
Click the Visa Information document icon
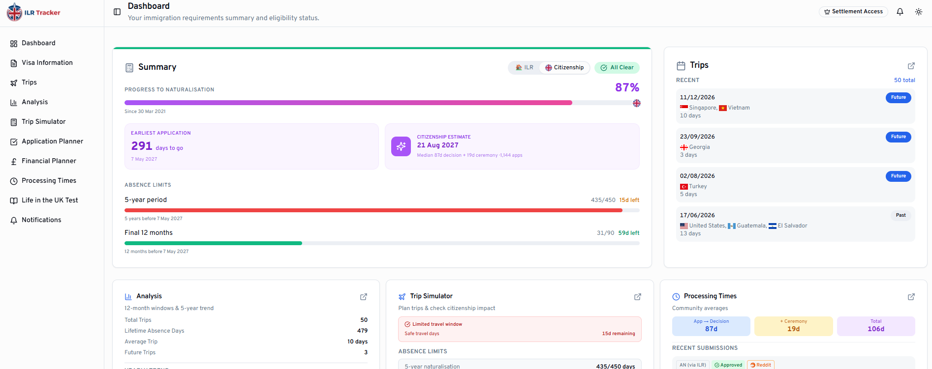click(14, 63)
